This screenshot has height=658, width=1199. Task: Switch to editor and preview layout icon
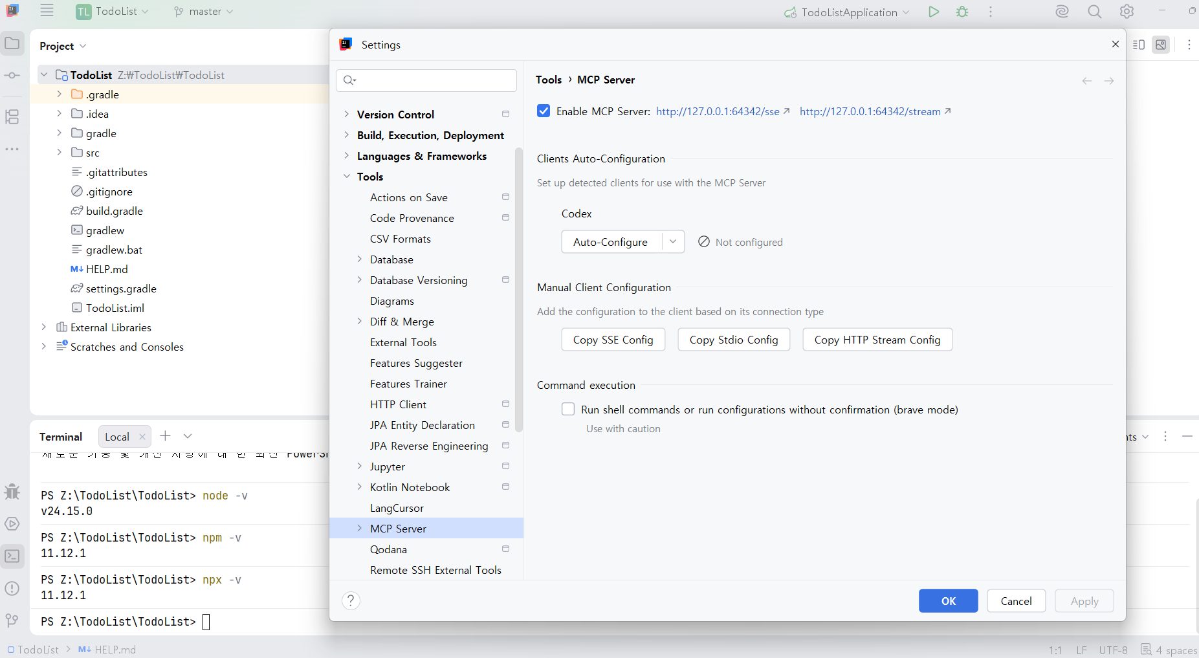point(1139,45)
